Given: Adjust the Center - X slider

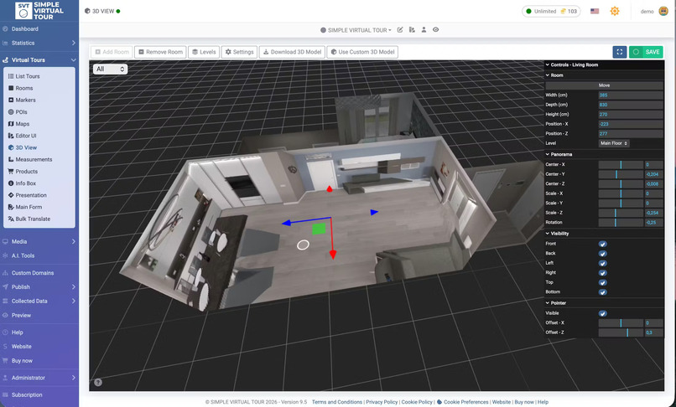Looking at the screenshot, I should (x=621, y=164).
